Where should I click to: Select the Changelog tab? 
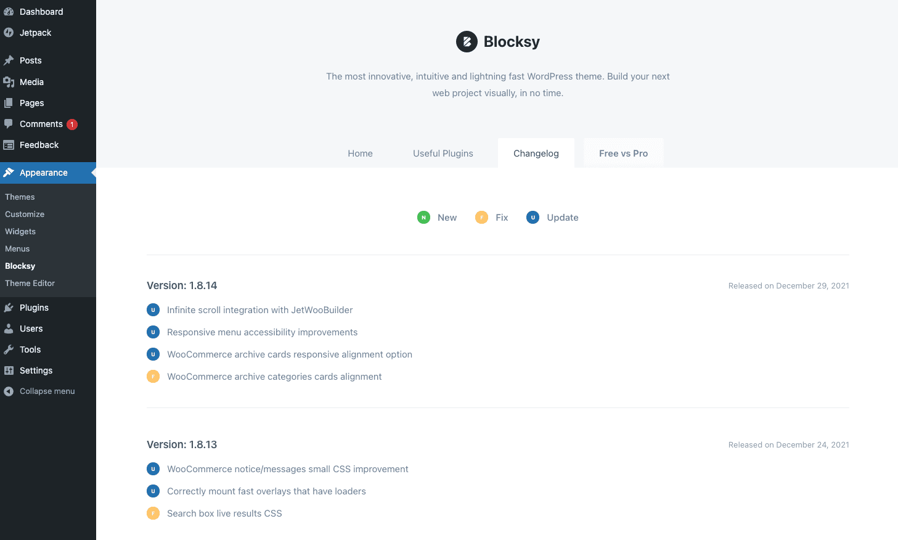[x=536, y=153]
